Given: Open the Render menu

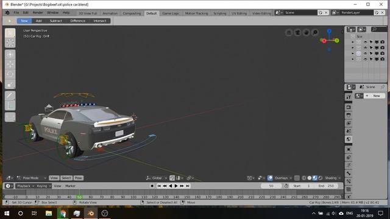Looking at the screenshot, I should (38, 13).
